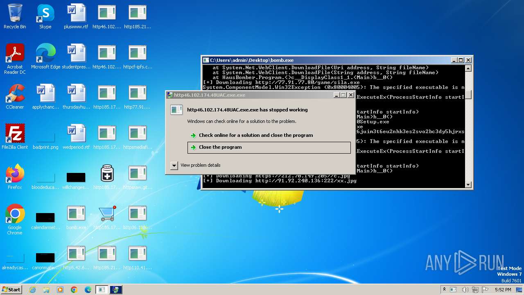Open CCleaner desktop shortcut
This screenshot has width=524, height=295.
tap(15, 97)
